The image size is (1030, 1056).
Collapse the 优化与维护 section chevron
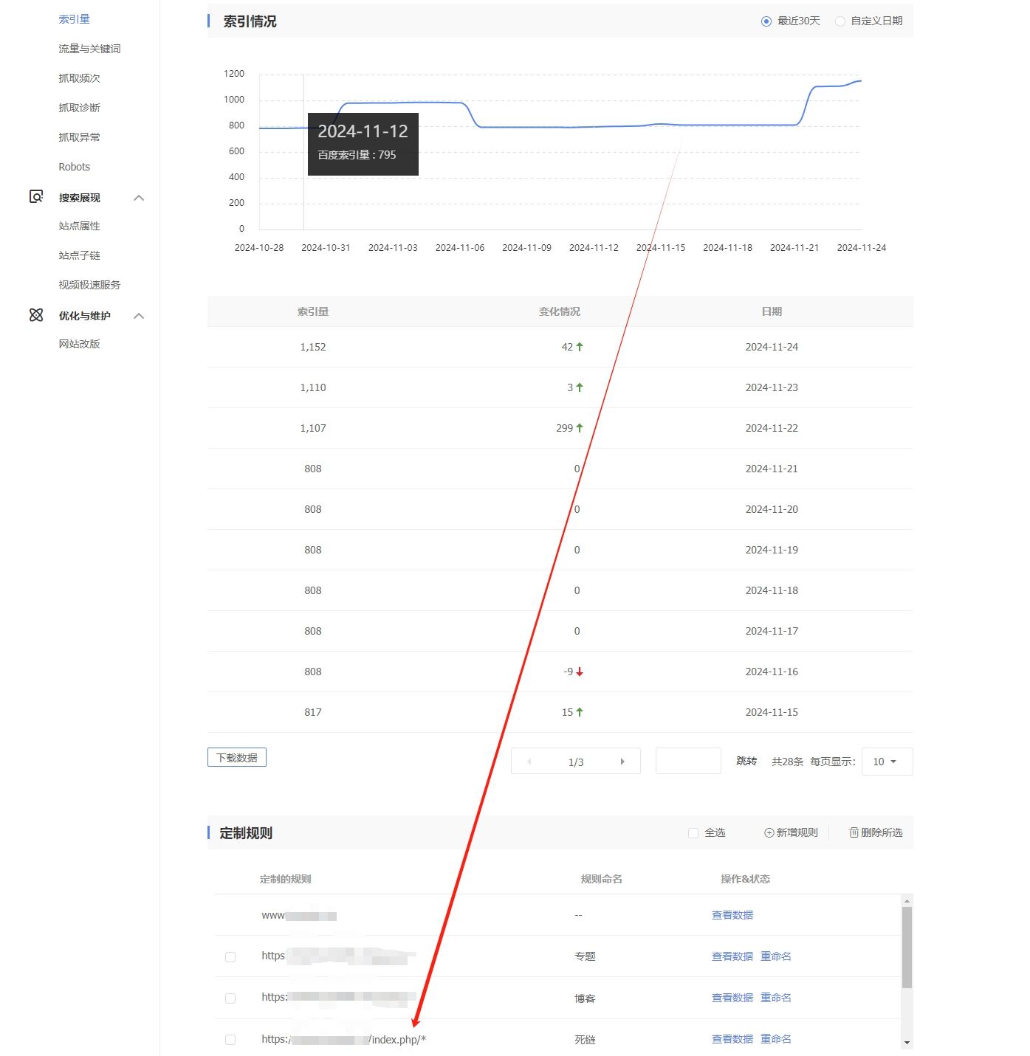[x=139, y=316]
